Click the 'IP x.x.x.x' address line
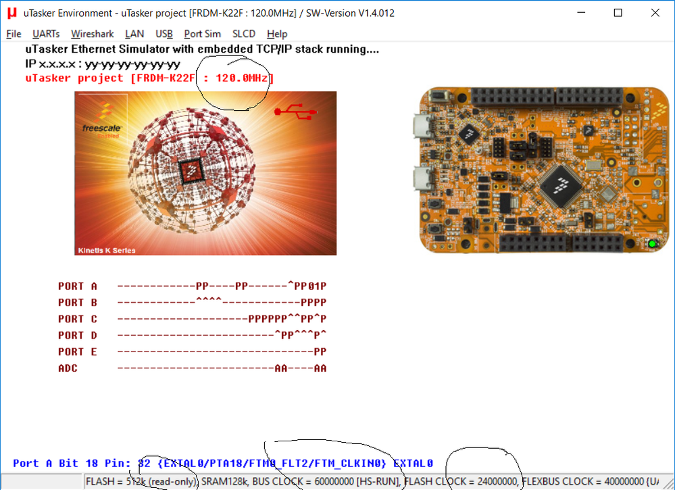Viewport: 675px width, 490px height. (x=103, y=64)
